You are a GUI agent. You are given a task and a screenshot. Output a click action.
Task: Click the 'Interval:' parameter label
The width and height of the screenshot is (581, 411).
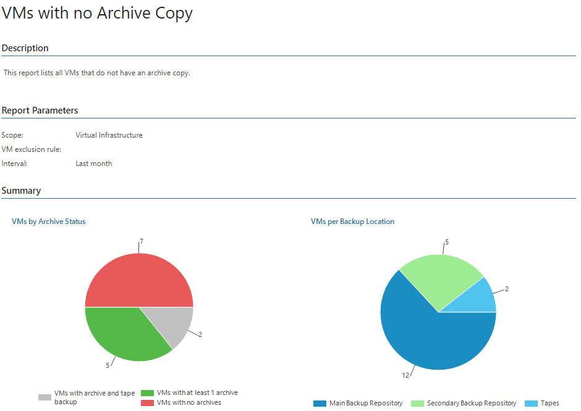coord(14,164)
